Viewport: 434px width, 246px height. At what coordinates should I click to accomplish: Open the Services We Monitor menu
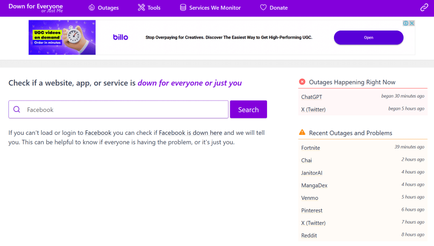click(x=214, y=8)
